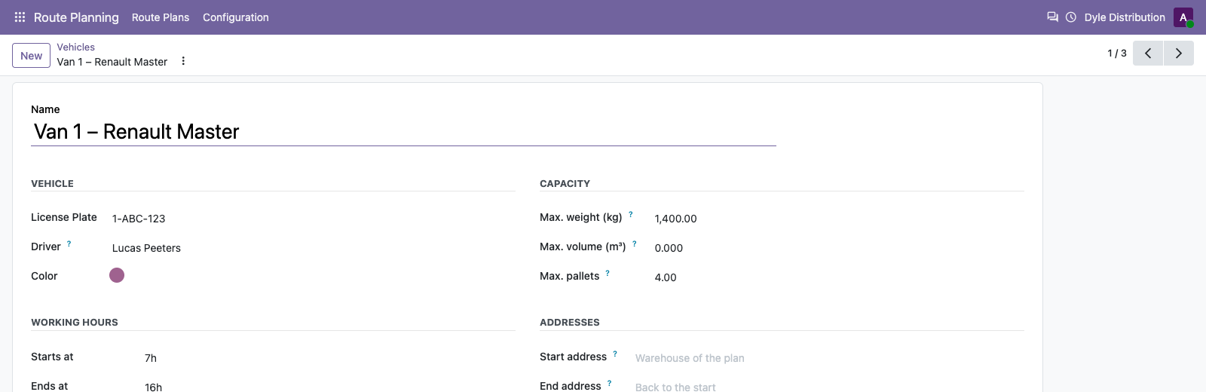Show help tooltip for Max. pallets
This screenshot has width=1206, height=392.
pos(608,273)
